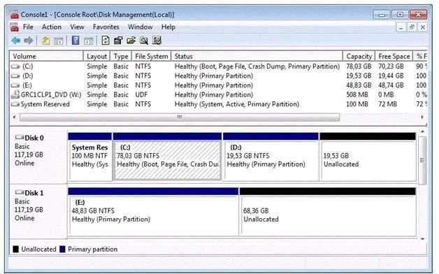Click the black Unallocated legend swatch
Viewport: 439px width, 274px height.
coord(16,249)
